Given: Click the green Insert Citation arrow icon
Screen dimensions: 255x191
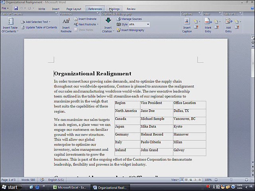Looking at the screenshot, I should pos(108,21).
